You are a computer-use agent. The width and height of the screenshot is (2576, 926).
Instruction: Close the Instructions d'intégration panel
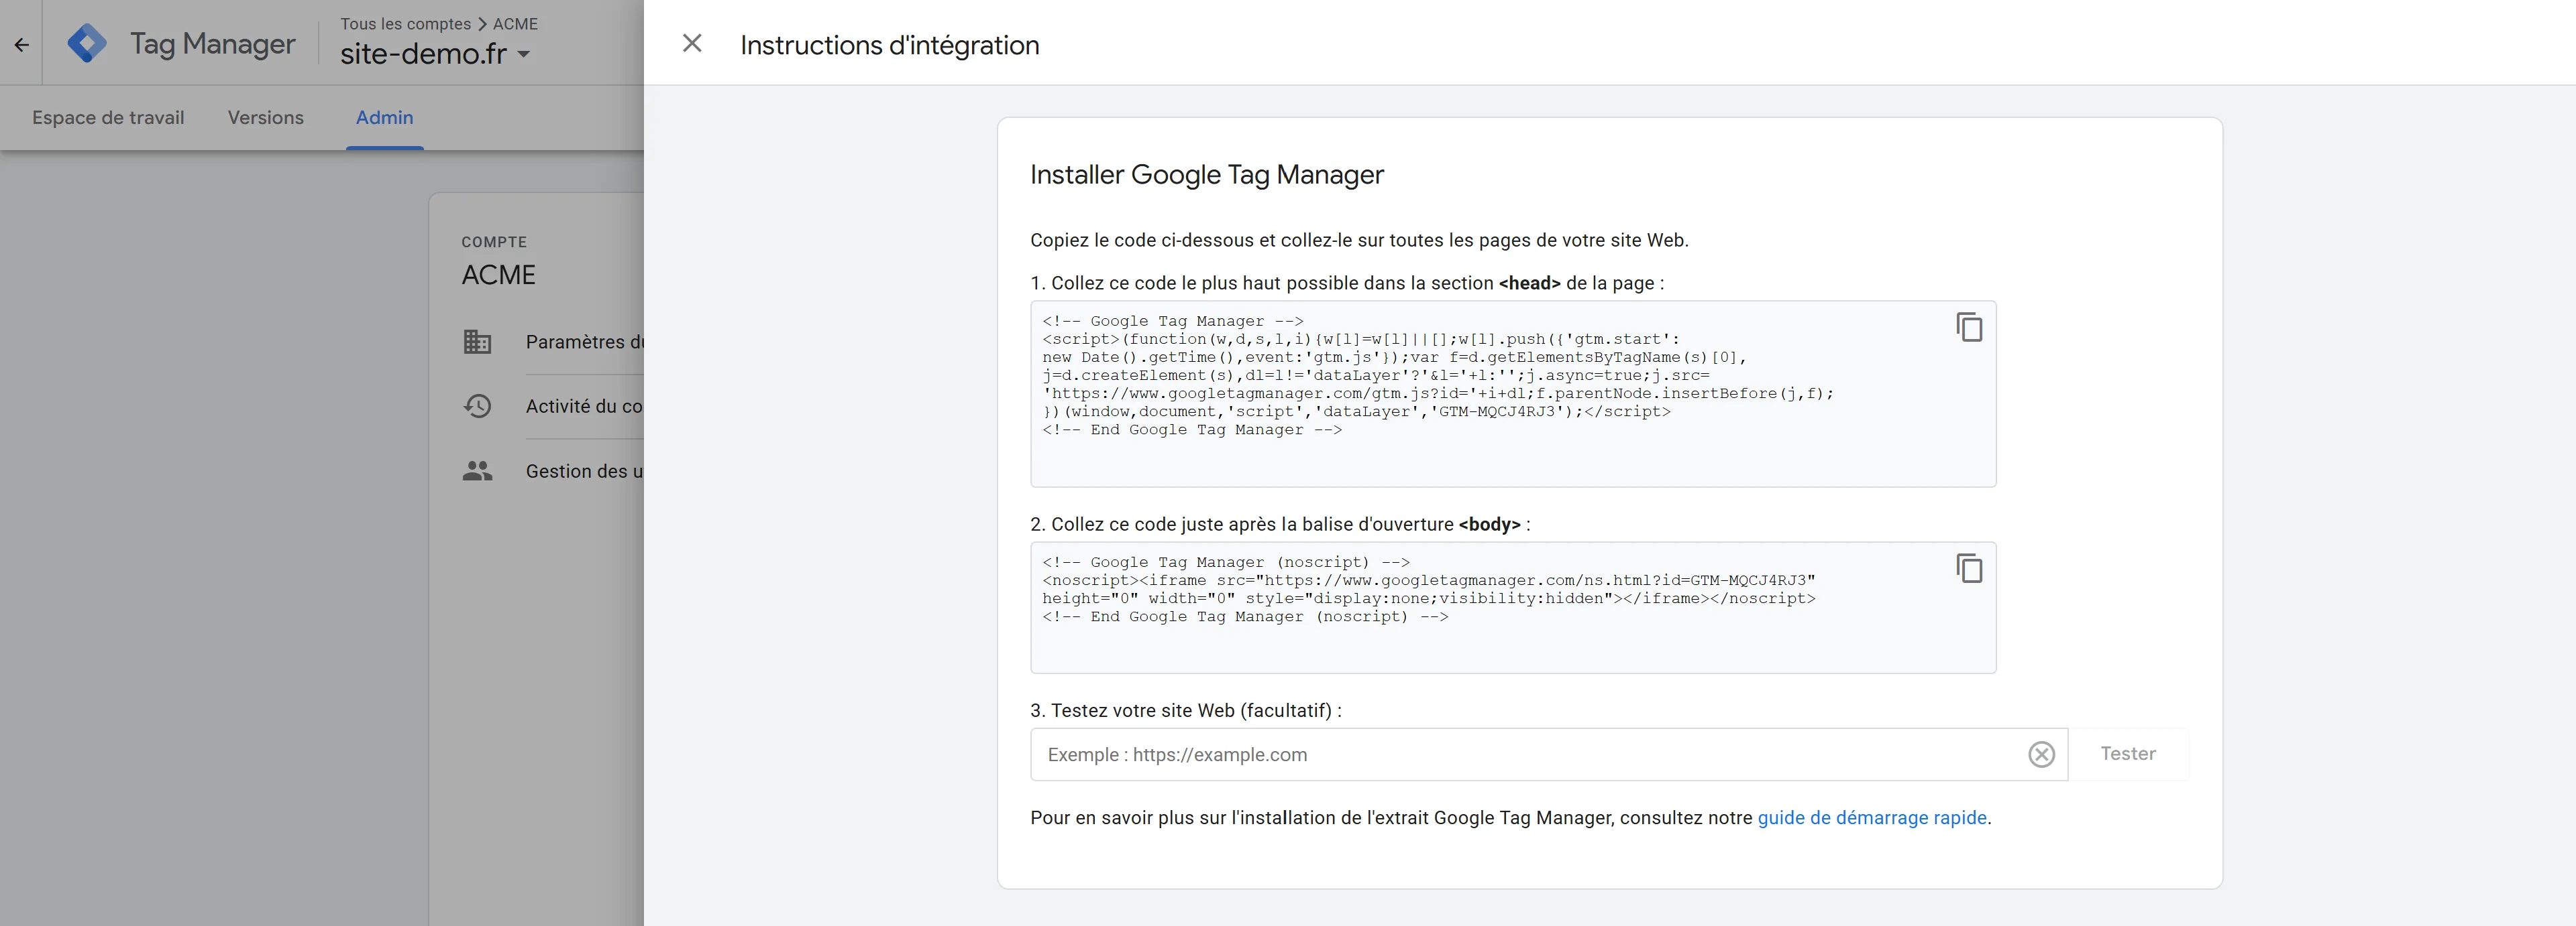click(x=692, y=43)
